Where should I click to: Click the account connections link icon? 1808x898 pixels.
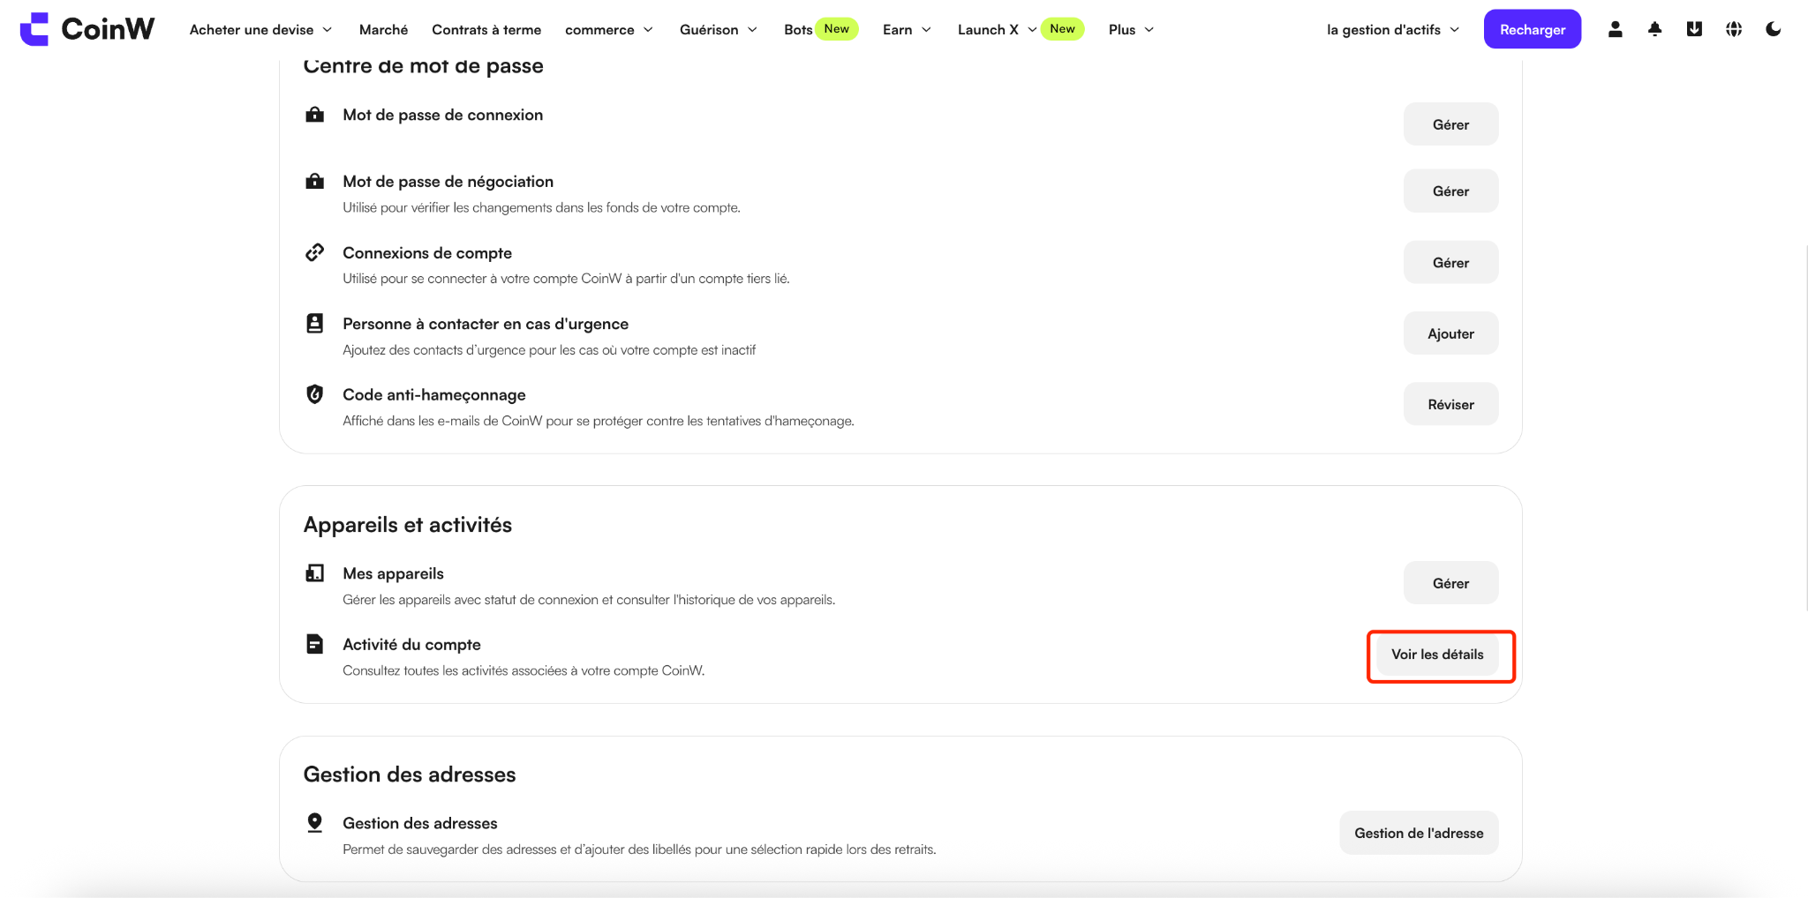click(x=314, y=252)
